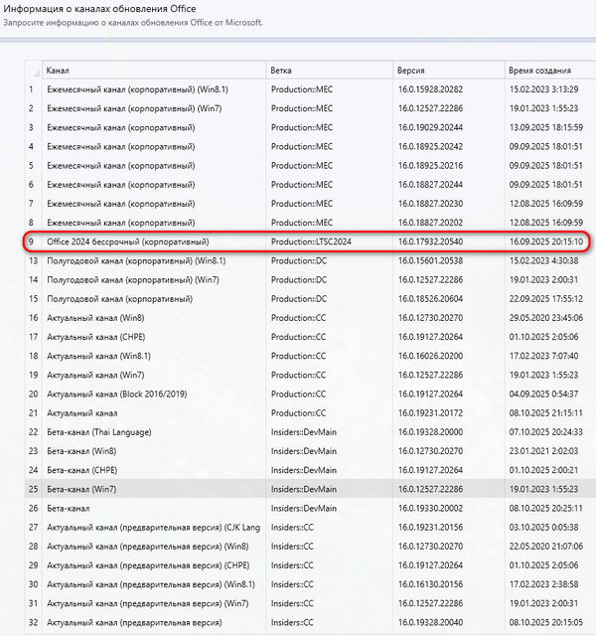Select 'Бета-канал (Win8)' cell

pyautogui.click(x=154, y=451)
